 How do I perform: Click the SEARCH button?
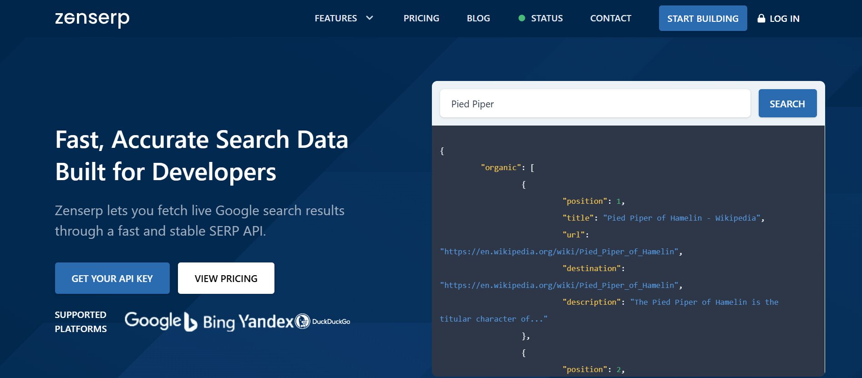click(787, 104)
